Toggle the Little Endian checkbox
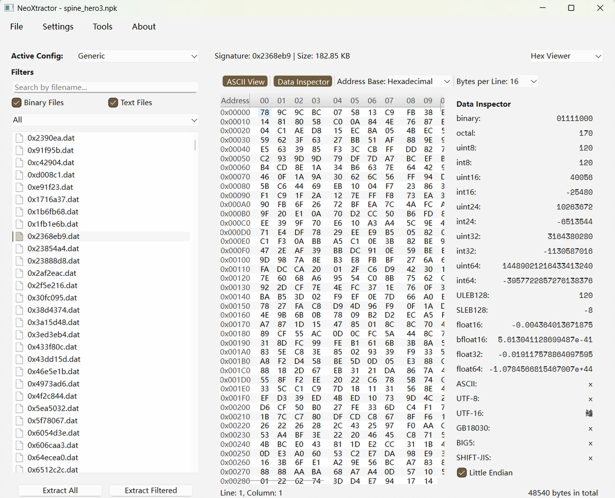The image size is (615, 498). click(462, 473)
